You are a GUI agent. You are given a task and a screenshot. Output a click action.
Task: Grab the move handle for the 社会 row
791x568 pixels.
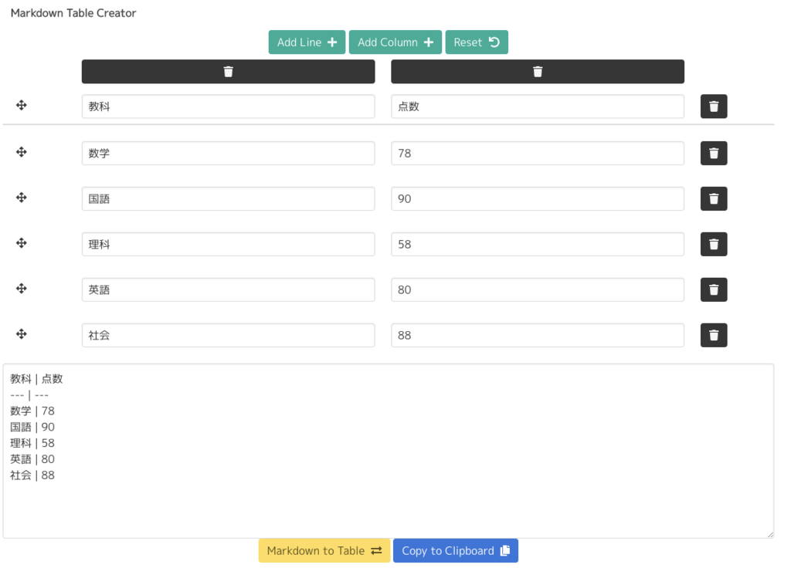(21, 333)
